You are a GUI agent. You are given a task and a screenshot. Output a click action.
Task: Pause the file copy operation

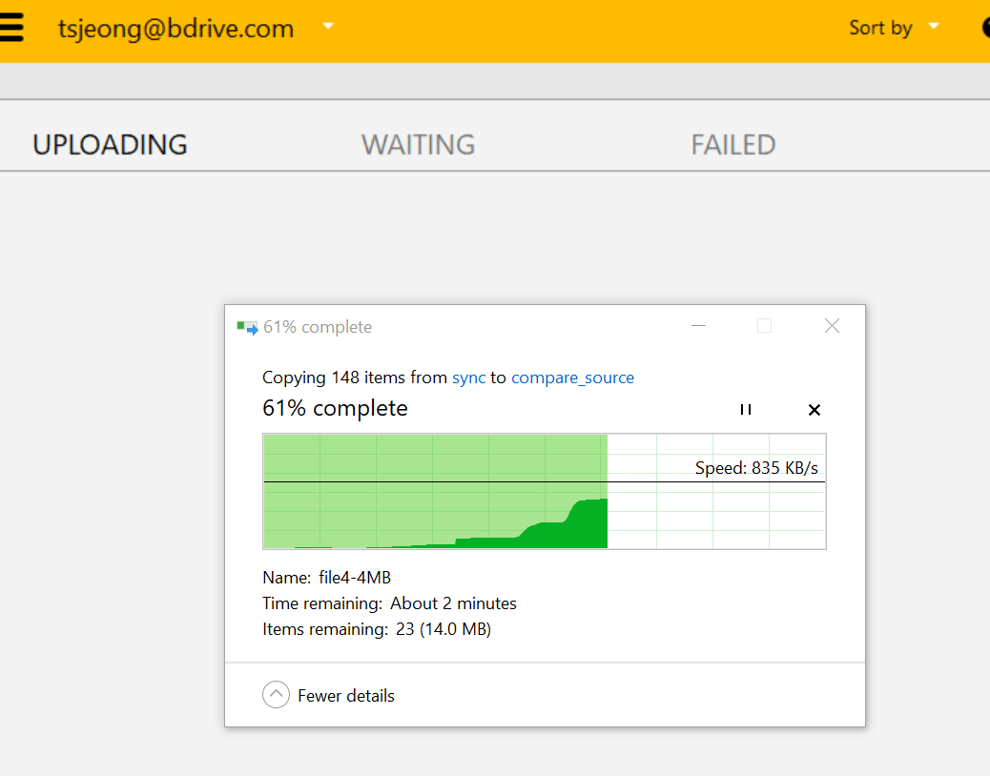pos(746,410)
